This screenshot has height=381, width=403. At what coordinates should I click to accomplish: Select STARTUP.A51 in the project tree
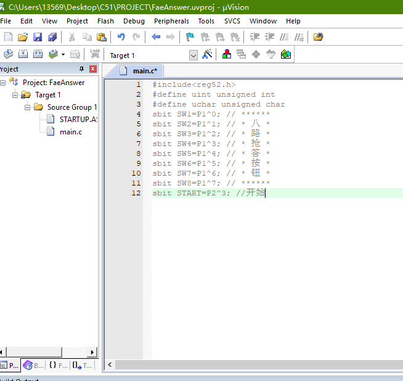click(x=78, y=120)
